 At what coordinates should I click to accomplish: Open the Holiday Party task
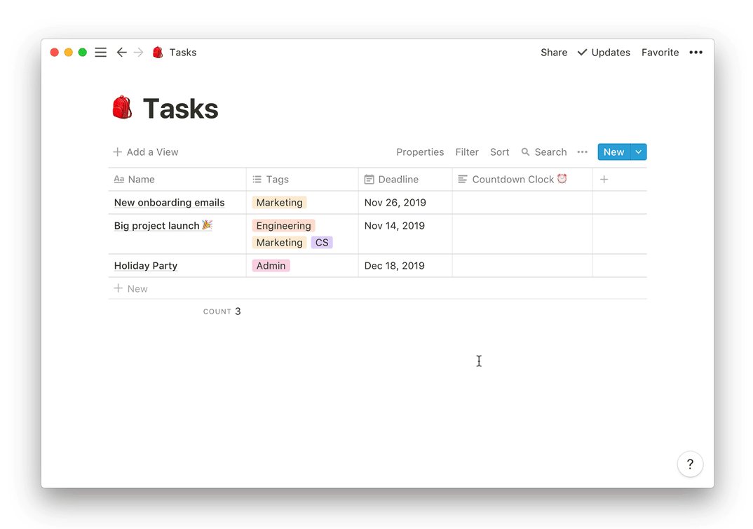click(x=146, y=265)
